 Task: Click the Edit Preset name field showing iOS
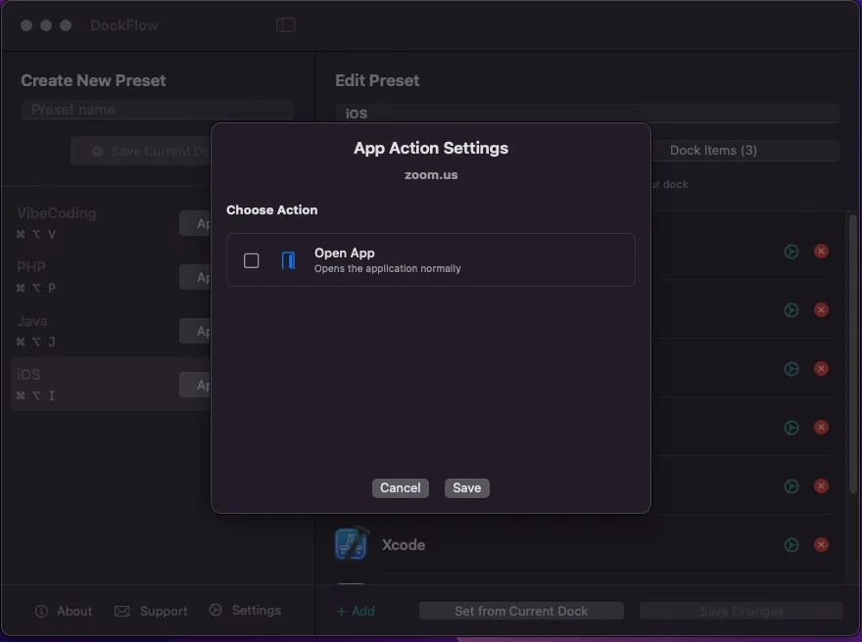587,114
